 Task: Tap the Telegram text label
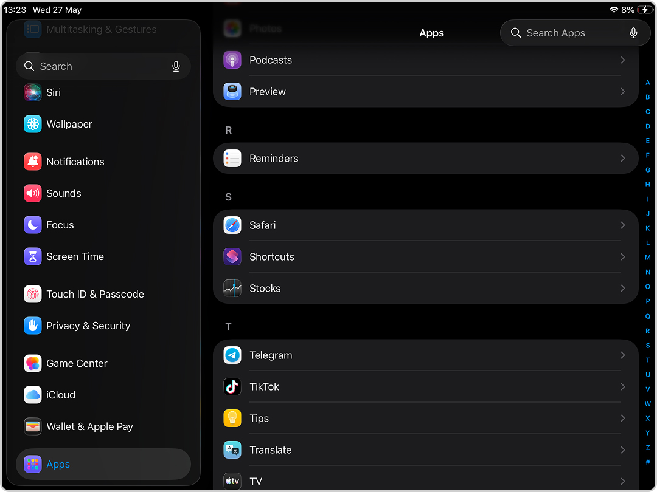point(271,355)
